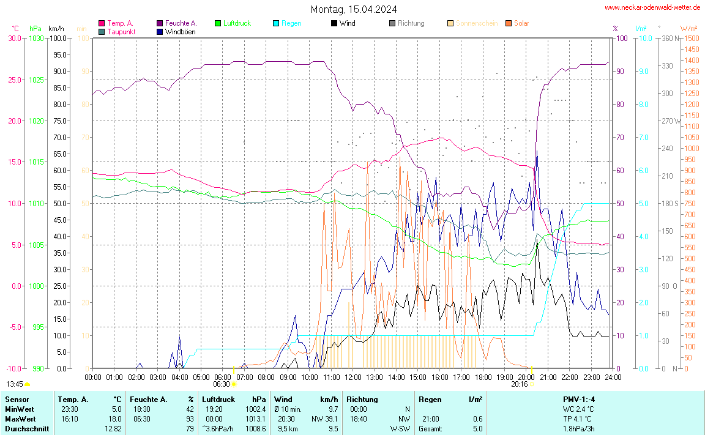Click the Taupunkt legend color box
The image size is (705, 435).
(x=102, y=31)
